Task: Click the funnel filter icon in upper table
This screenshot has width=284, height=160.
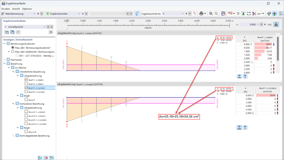Action: [245, 77]
